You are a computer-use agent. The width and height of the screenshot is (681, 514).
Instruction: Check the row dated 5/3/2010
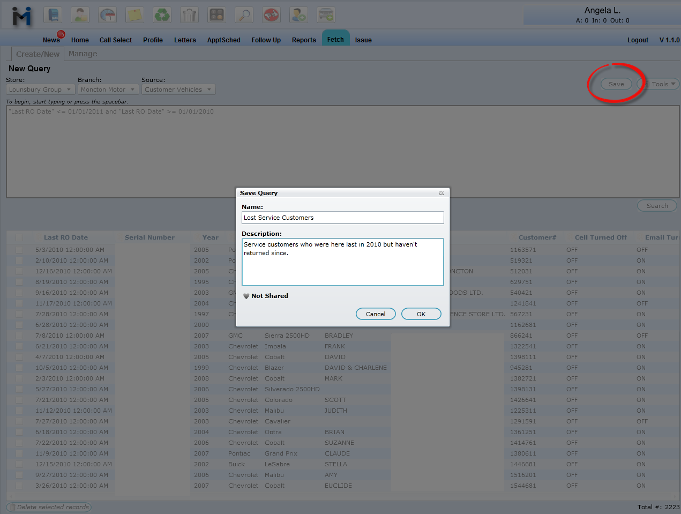(19, 250)
